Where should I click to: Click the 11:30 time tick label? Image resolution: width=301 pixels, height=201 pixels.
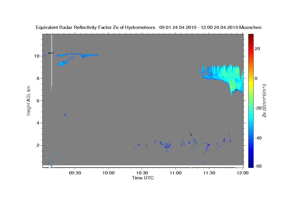click(x=209, y=173)
